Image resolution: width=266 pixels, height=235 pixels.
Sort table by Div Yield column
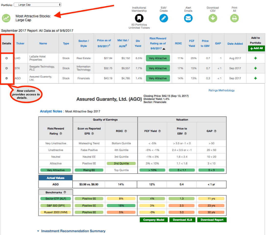click(x=138, y=43)
